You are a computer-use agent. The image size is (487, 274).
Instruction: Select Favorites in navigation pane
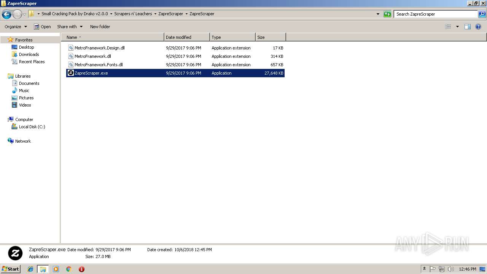pyautogui.click(x=24, y=40)
